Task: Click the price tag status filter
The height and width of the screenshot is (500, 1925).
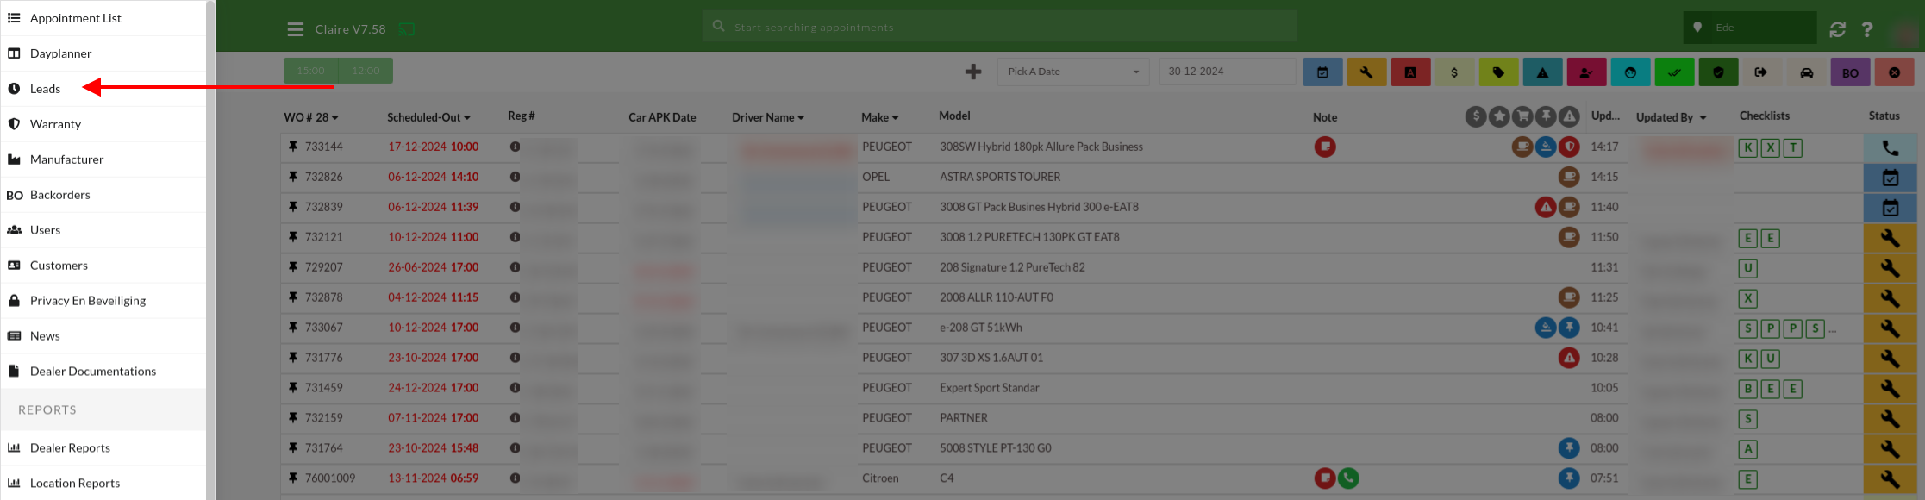Action: point(1498,72)
